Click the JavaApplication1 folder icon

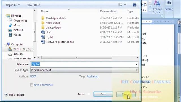[x=43, y=18]
